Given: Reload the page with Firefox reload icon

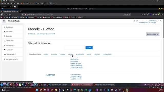Looking at the screenshot, I should [7, 14].
